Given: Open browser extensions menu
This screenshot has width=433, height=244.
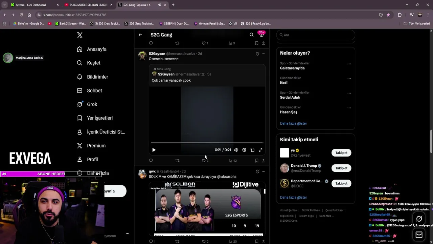Looking at the screenshot, I should point(400,15).
